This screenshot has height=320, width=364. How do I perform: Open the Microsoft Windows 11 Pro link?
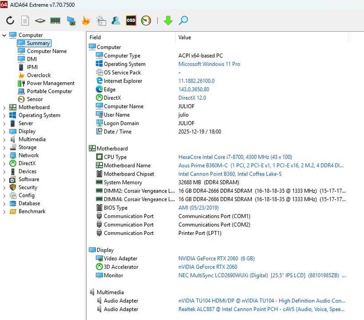click(209, 64)
